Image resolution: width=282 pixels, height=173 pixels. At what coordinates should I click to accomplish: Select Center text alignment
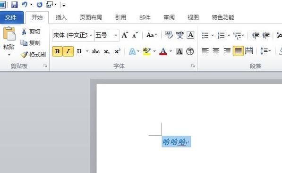[x=216, y=51]
